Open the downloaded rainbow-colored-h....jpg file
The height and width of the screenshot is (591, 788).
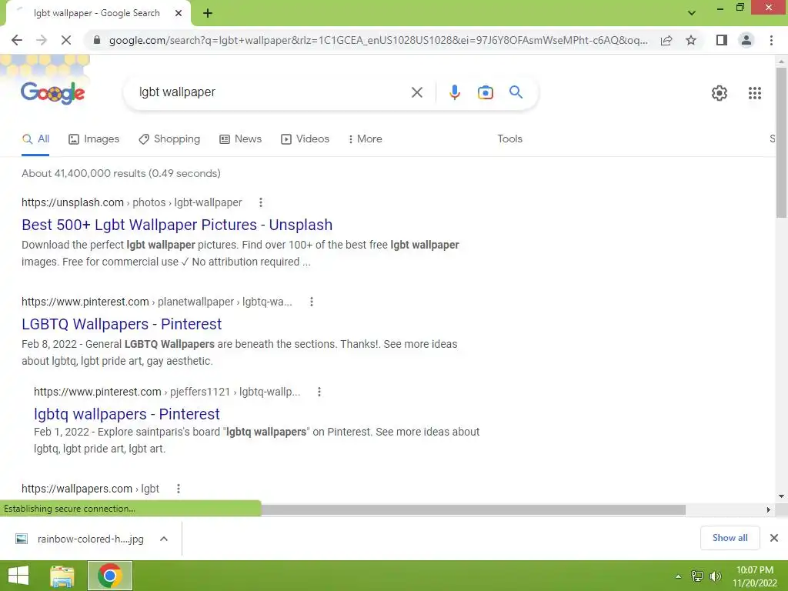pyautogui.click(x=80, y=539)
